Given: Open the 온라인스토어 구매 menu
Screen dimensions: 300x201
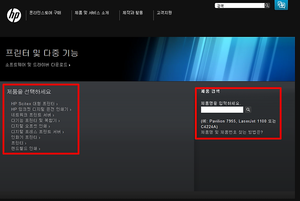Looking at the screenshot, I should [45, 13].
